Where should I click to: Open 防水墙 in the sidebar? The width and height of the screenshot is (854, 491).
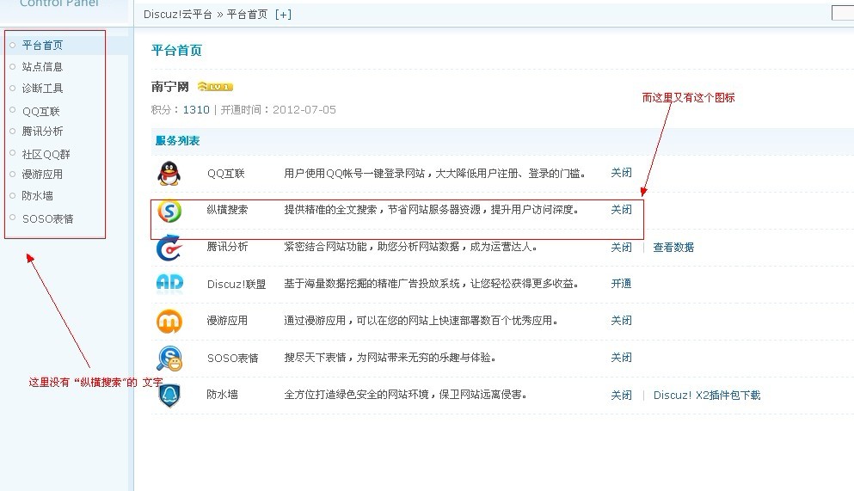coord(37,195)
